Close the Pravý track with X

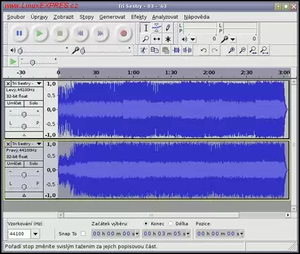[x=8, y=144]
